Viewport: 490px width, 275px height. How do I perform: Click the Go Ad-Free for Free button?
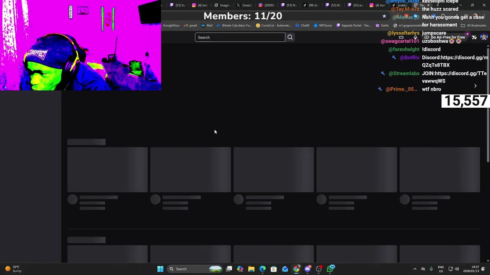coord(444,37)
